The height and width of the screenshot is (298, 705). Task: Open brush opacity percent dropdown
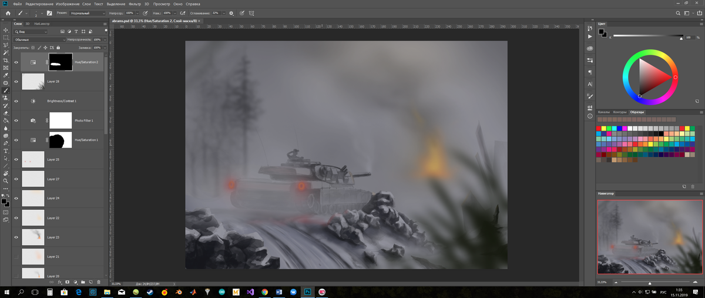tap(137, 12)
